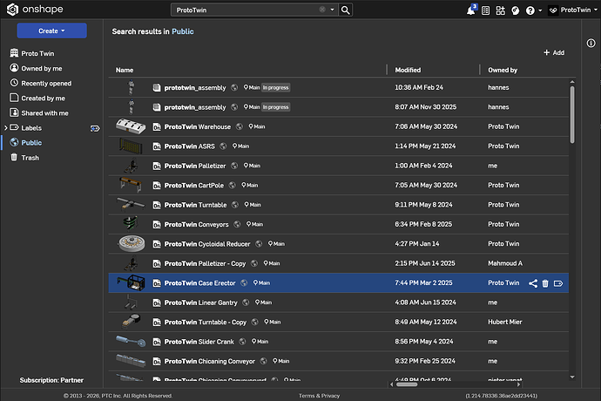Sort by Name column header
The image size is (601, 401).
[125, 70]
